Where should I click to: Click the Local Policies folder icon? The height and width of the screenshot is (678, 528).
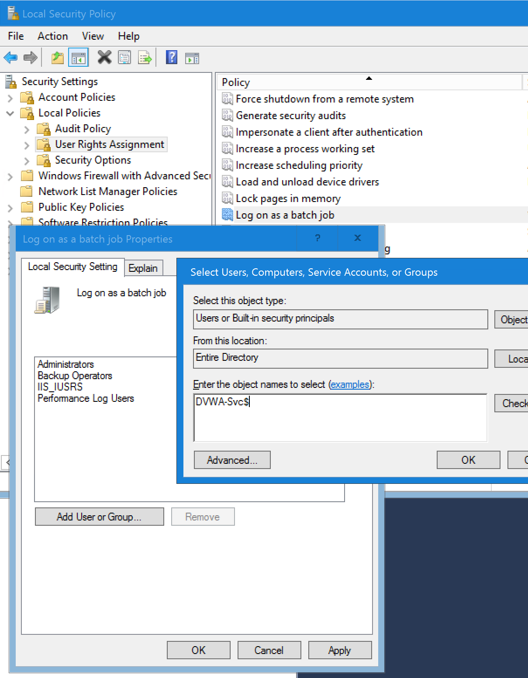28,113
